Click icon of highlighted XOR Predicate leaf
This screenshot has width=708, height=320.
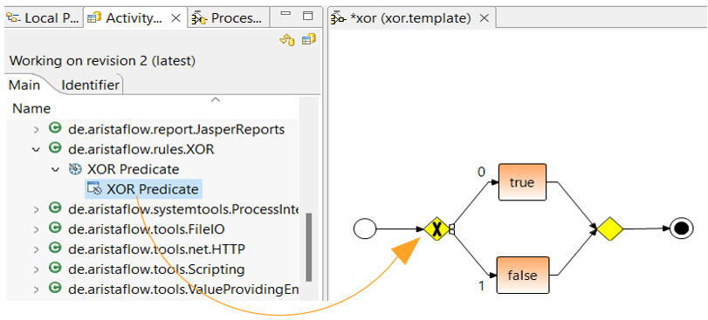(x=94, y=189)
